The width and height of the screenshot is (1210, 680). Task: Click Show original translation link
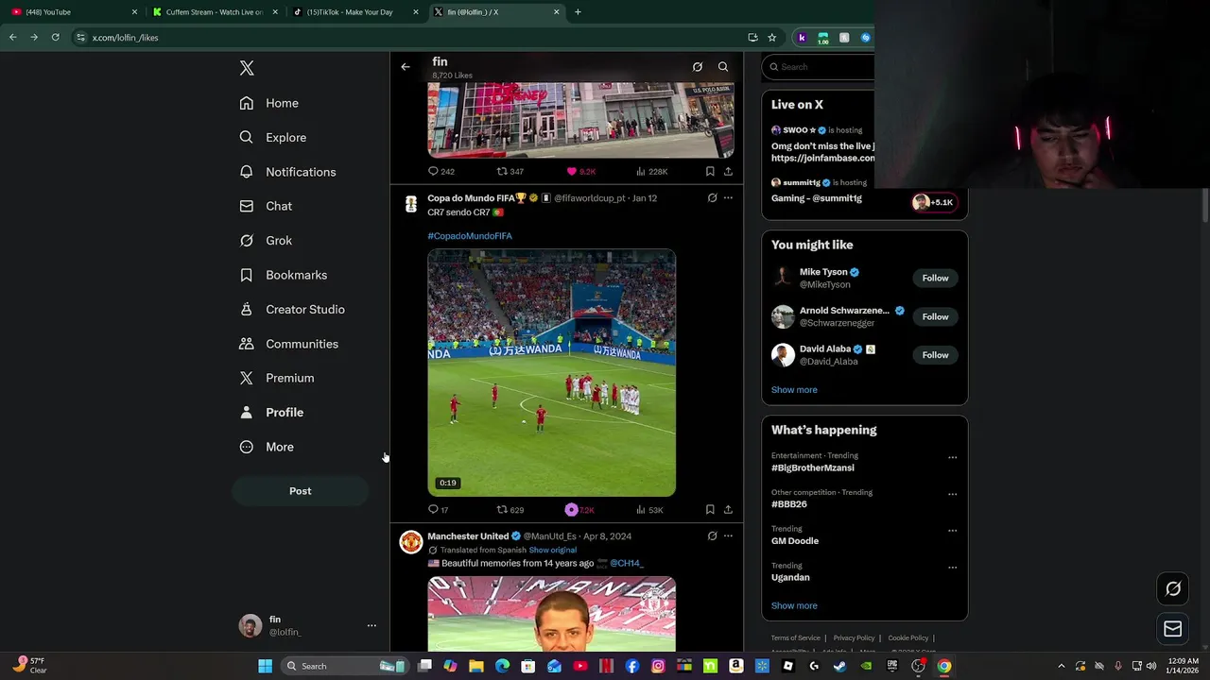click(x=552, y=550)
